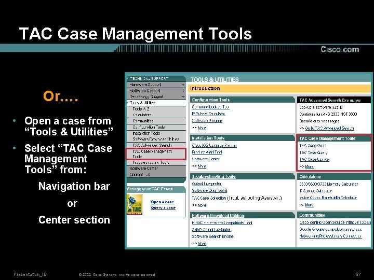Click More under Installation Tools
The width and height of the screenshot is (374, 280).
click(x=202, y=166)
